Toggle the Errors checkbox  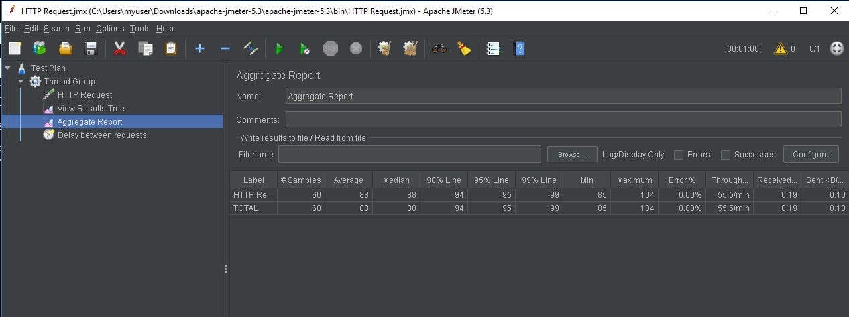[x=679, y=155]
